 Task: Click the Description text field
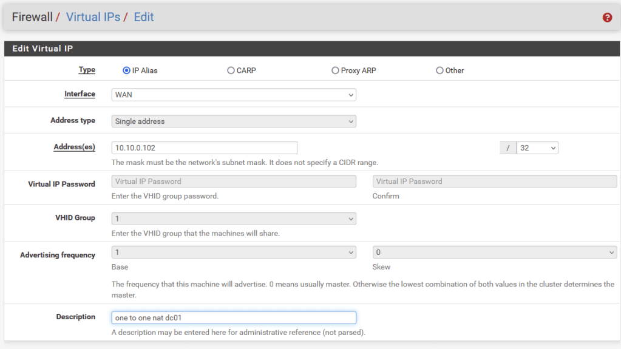(234, 317)
